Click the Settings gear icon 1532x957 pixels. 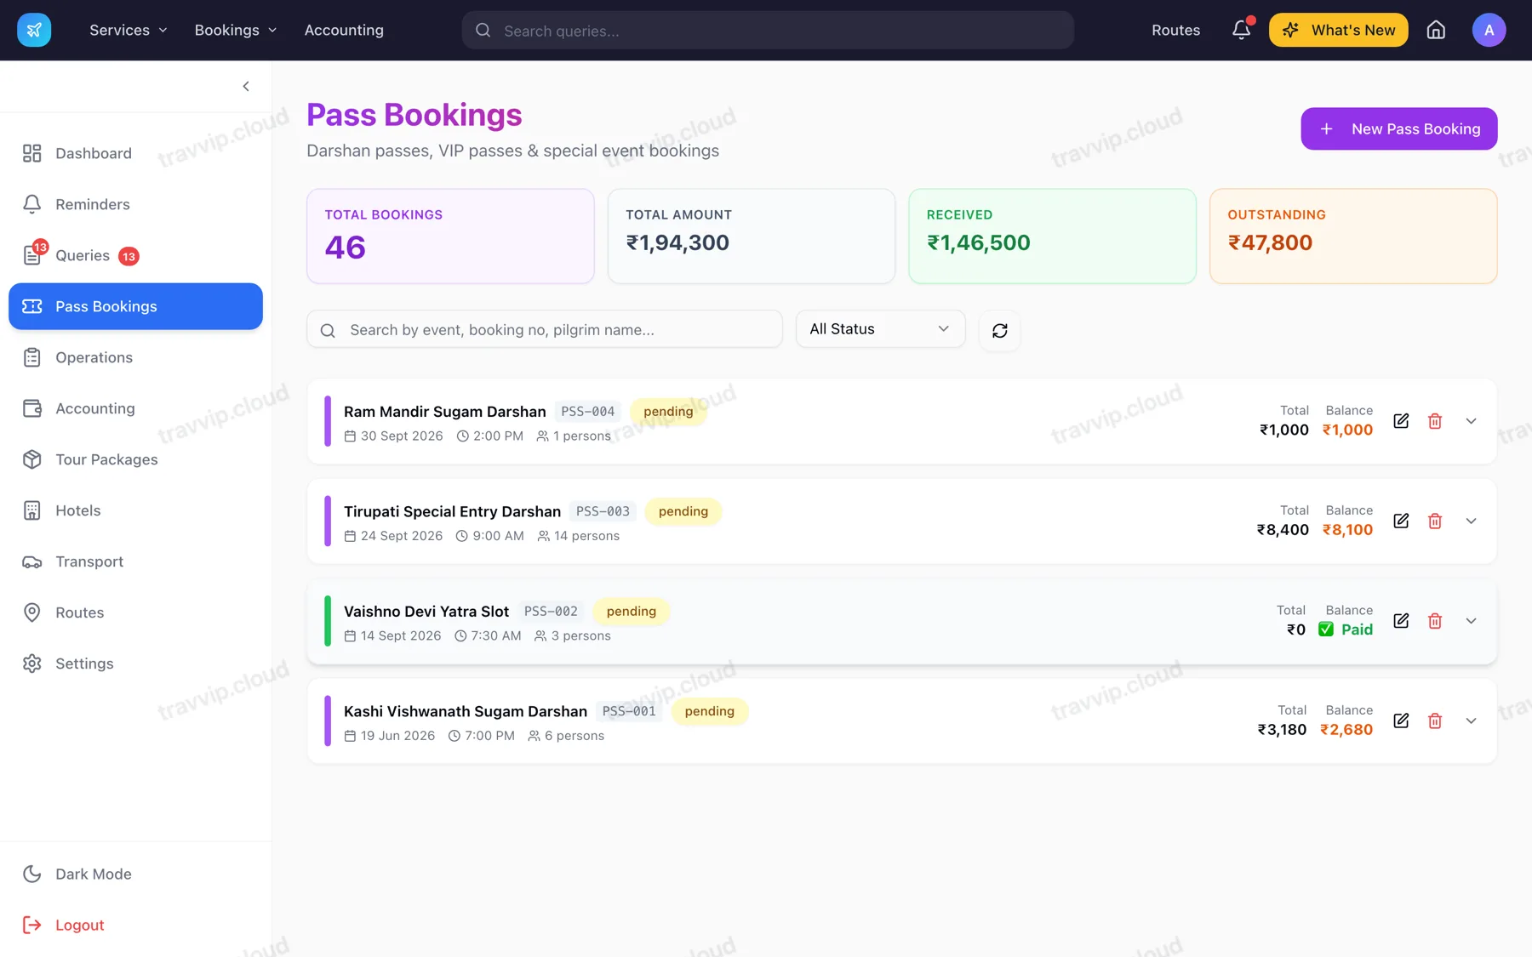click(x=32, y=664)
